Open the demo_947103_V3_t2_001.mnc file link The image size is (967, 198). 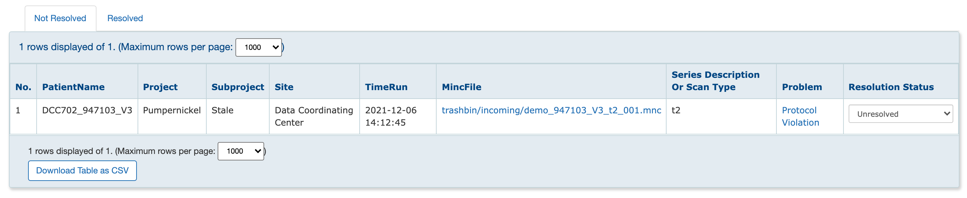(550, 110)
